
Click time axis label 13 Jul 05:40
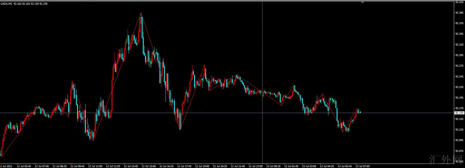(x=345, y=166)
